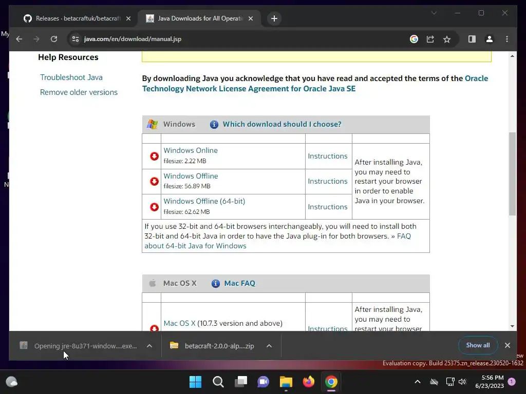Open the notification badge in the tray
Image resolution: width=526 pixels, height=394 pixels.
pos(512,382)
